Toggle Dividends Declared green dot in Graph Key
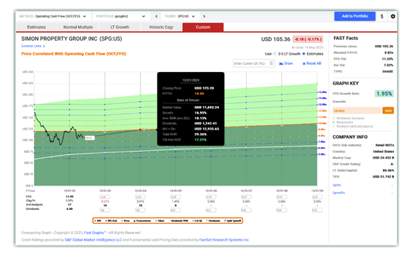The image size is (410, 255). tap(334, 118)
